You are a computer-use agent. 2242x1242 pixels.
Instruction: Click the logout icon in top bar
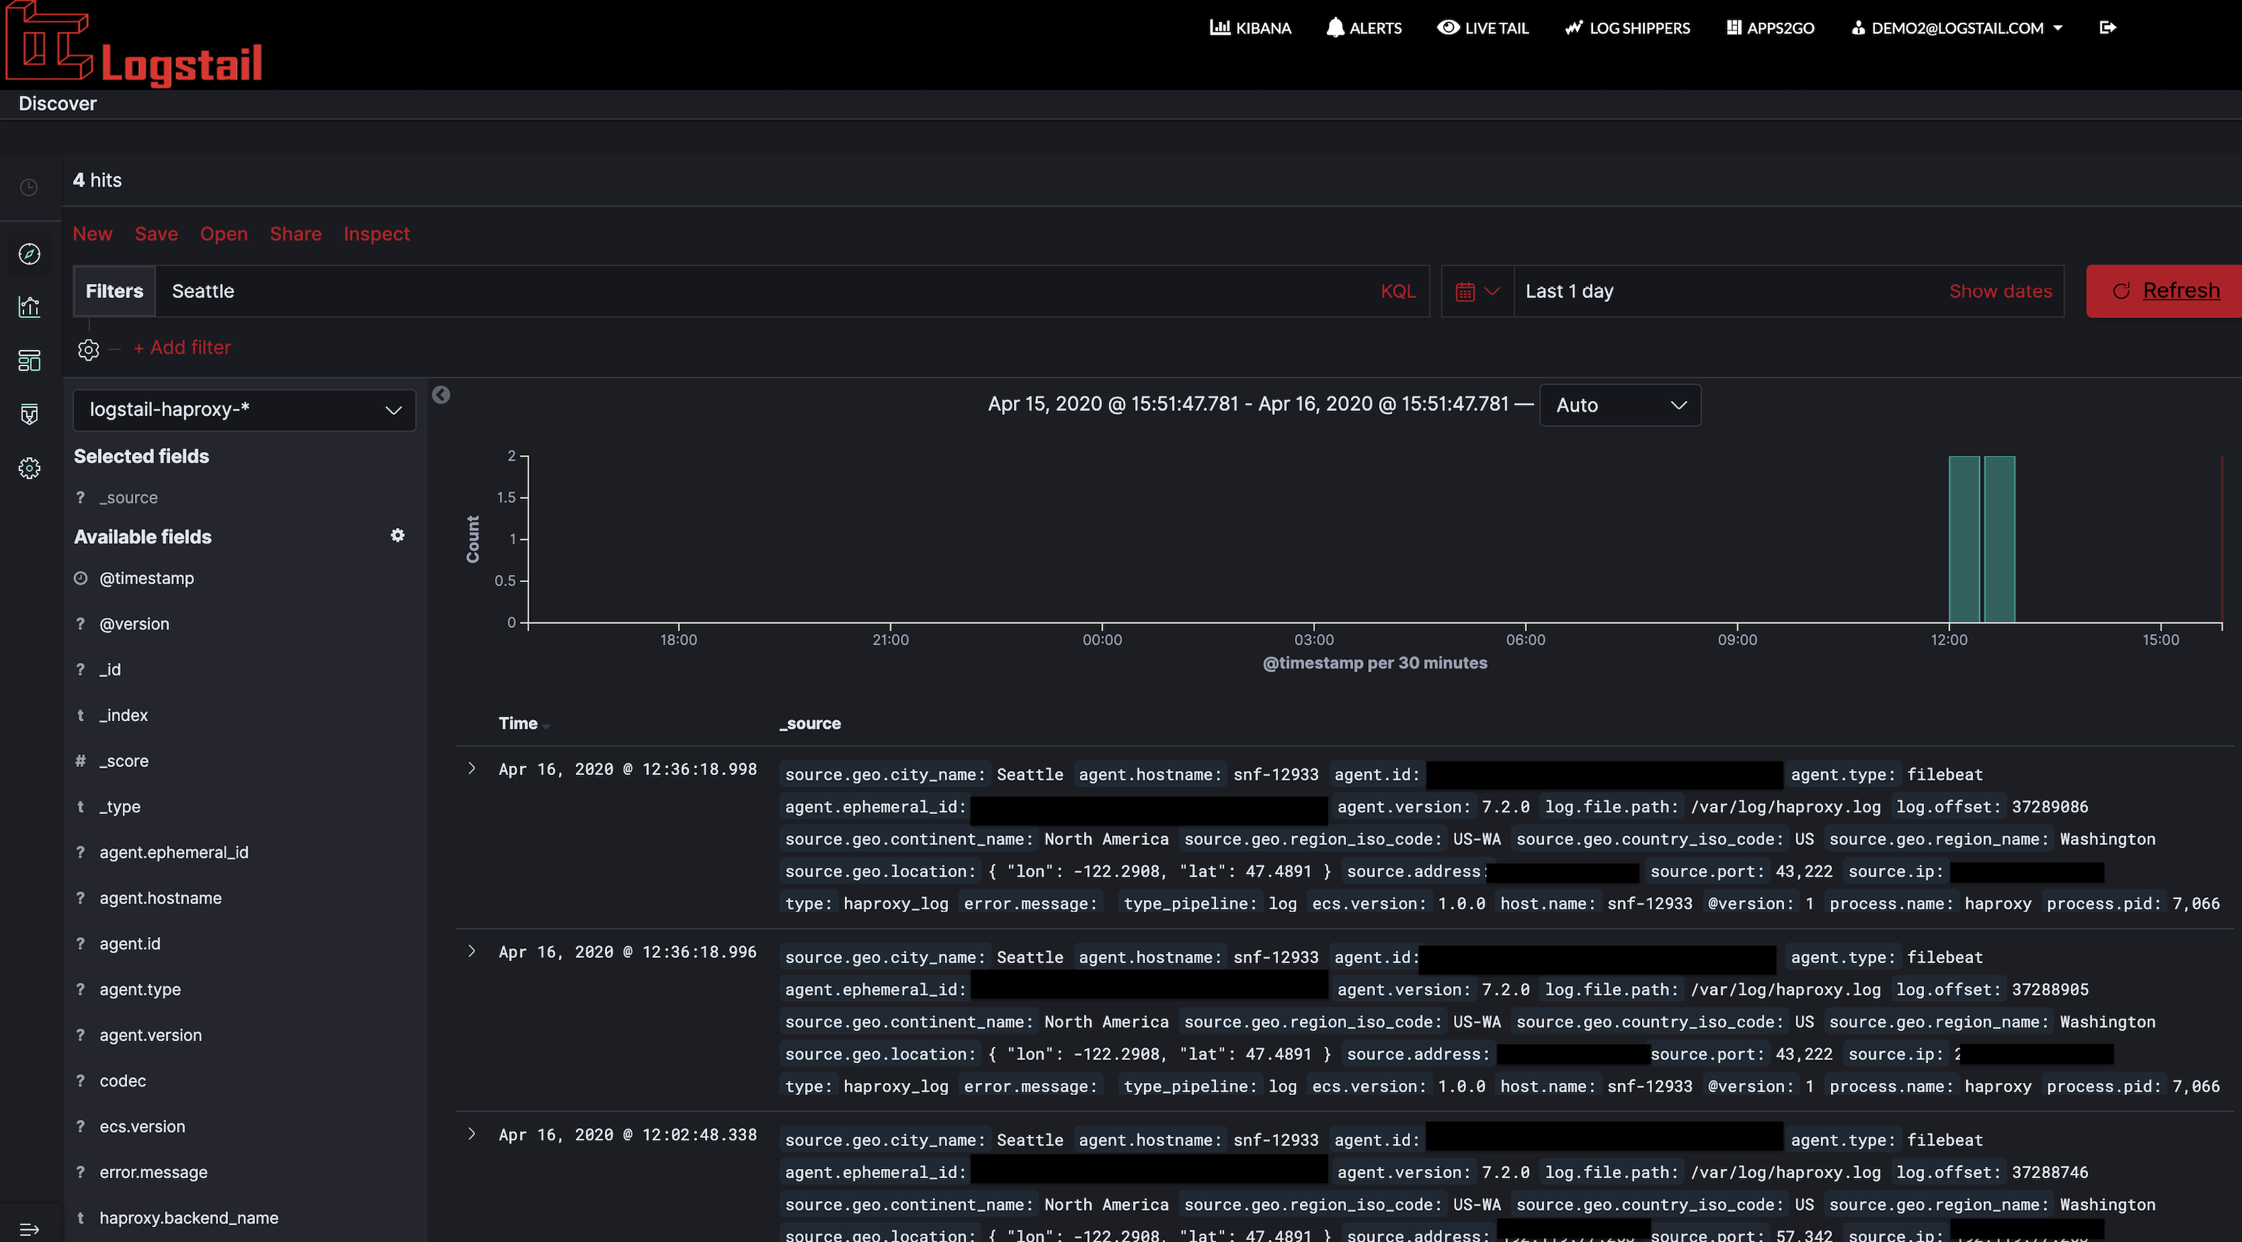point(2107,27)
